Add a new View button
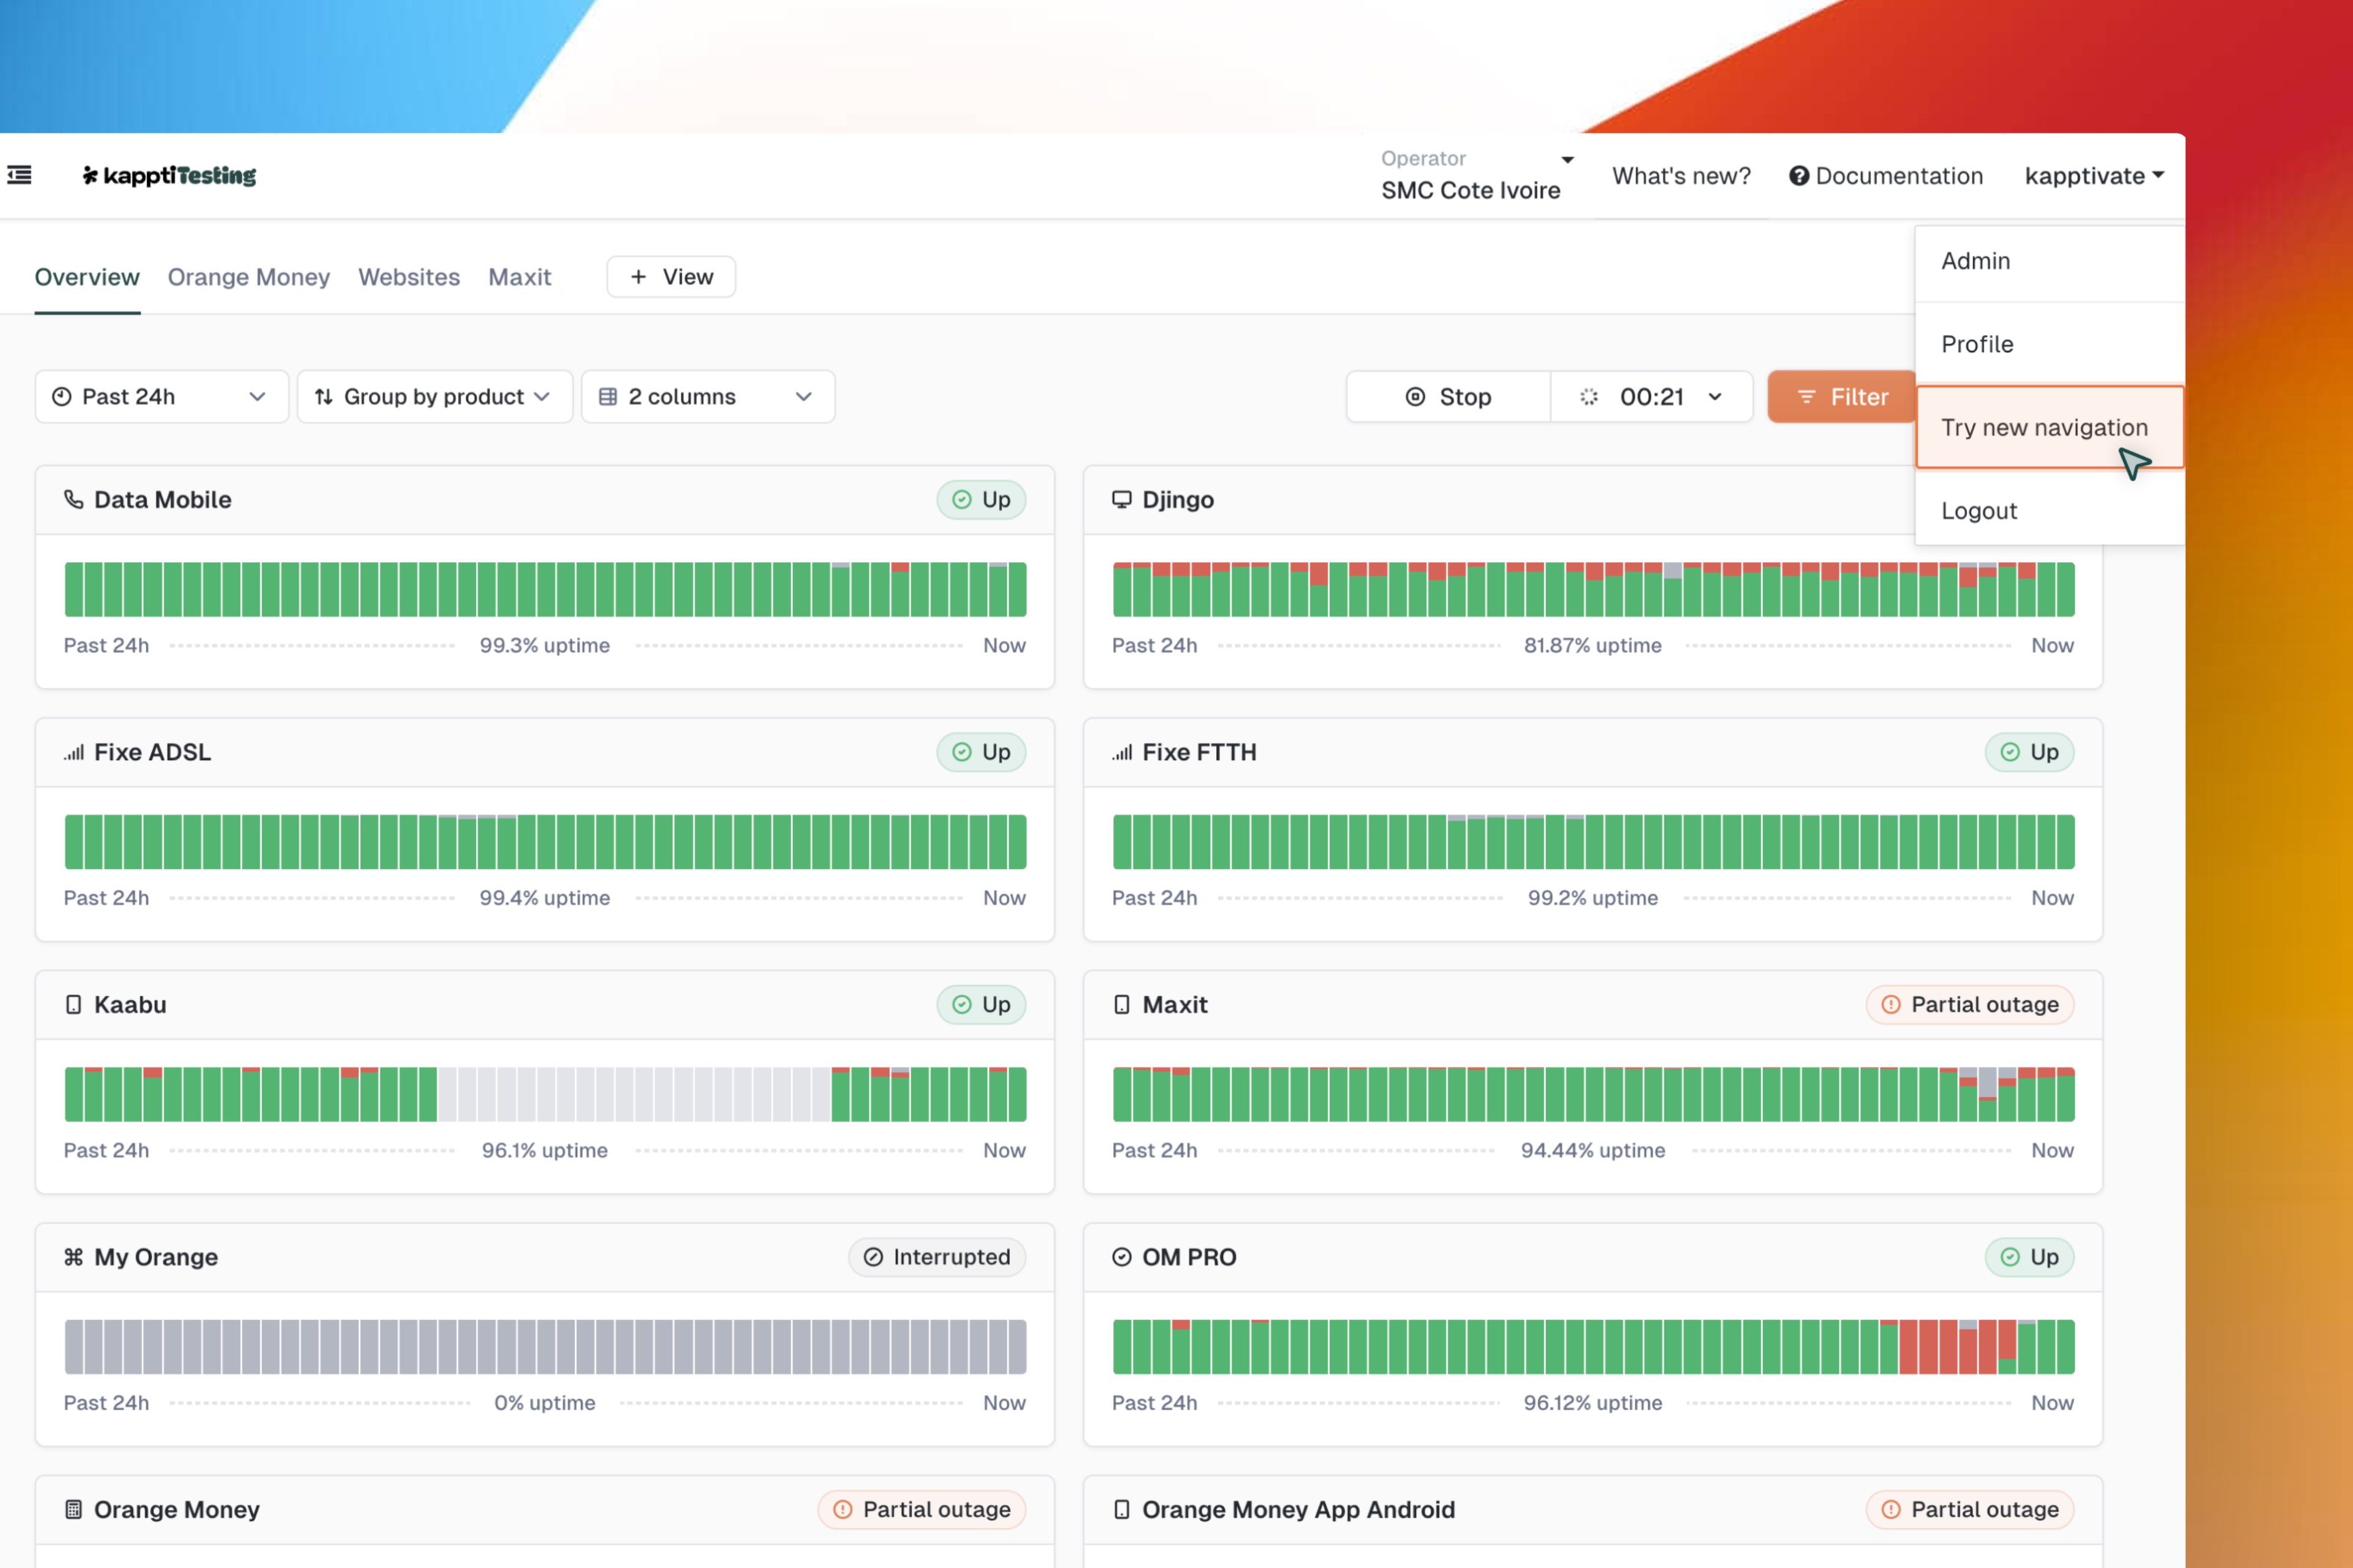 (672, 277)
